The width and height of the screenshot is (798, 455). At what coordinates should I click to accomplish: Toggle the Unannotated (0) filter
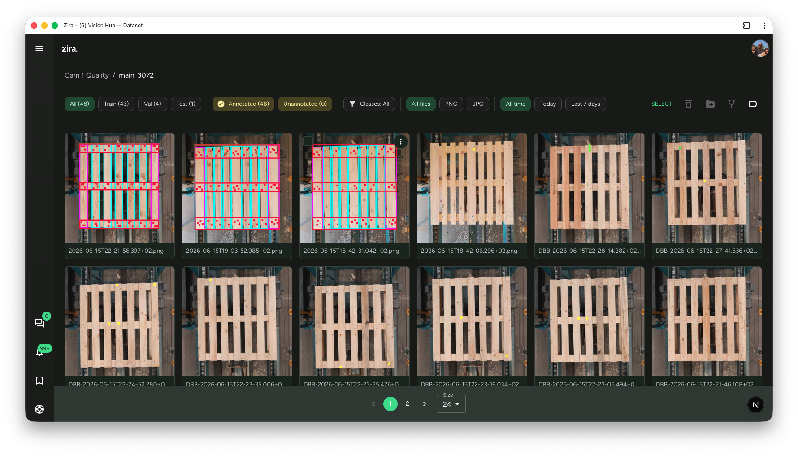[x=305, y=104]
